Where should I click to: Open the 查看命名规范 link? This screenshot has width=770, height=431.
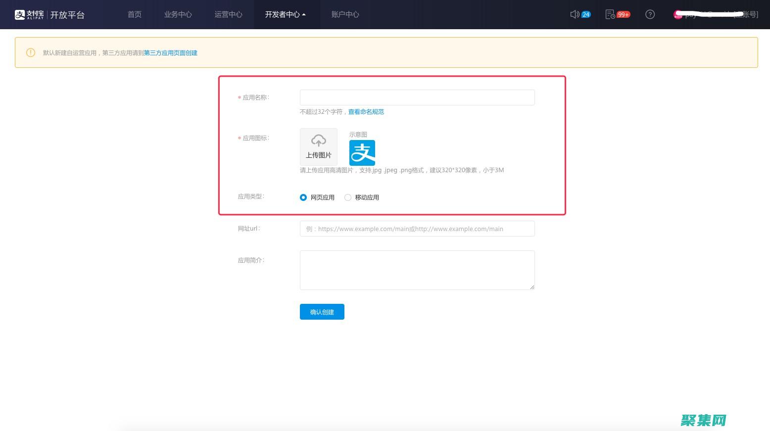point(366,112)
